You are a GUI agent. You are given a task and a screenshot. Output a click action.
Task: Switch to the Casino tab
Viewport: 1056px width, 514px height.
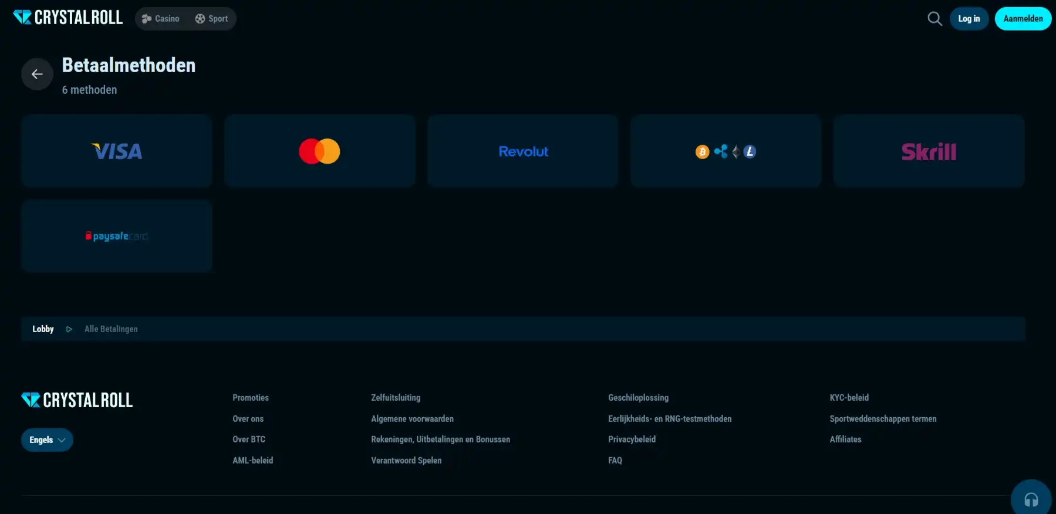point(161,19)
